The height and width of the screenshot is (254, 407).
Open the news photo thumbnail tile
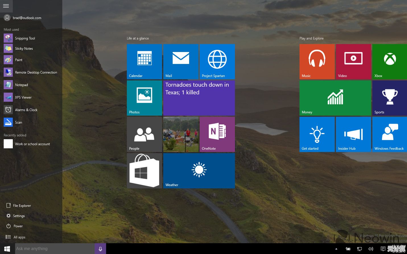coord(181,134)
